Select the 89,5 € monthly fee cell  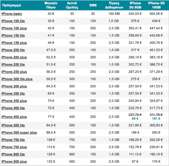pos(51,133)
